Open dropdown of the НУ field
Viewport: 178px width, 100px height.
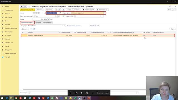pyautogui.click(x=101, y=16)
